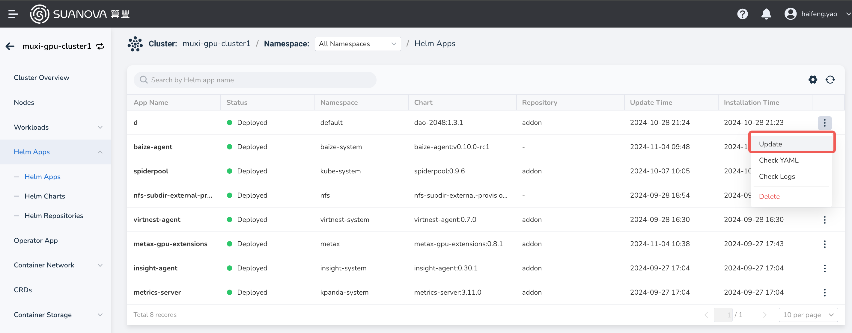Open the metrics-server app
The image size is (852, 333).
pos(157,293)
